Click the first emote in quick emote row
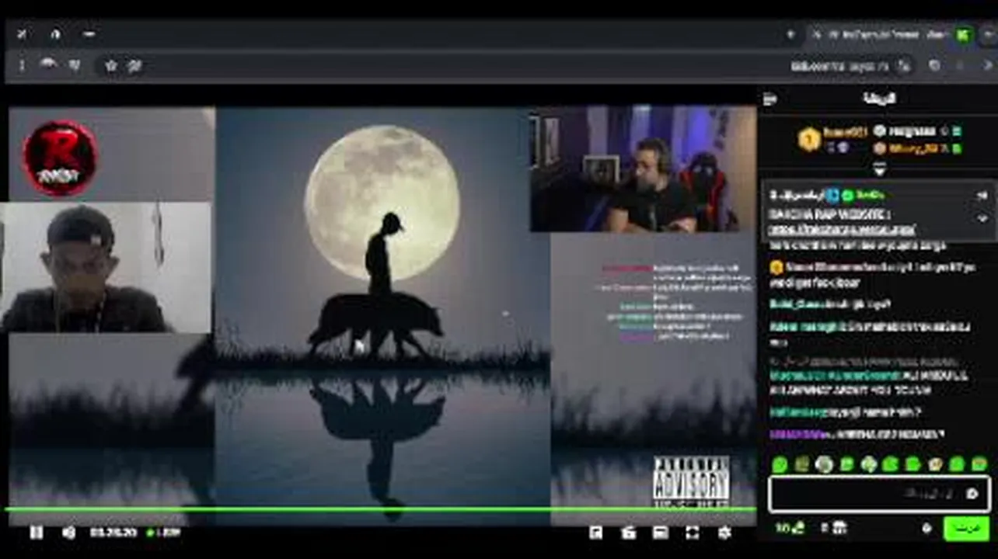The image size is (998, 559). pos(780,464)
